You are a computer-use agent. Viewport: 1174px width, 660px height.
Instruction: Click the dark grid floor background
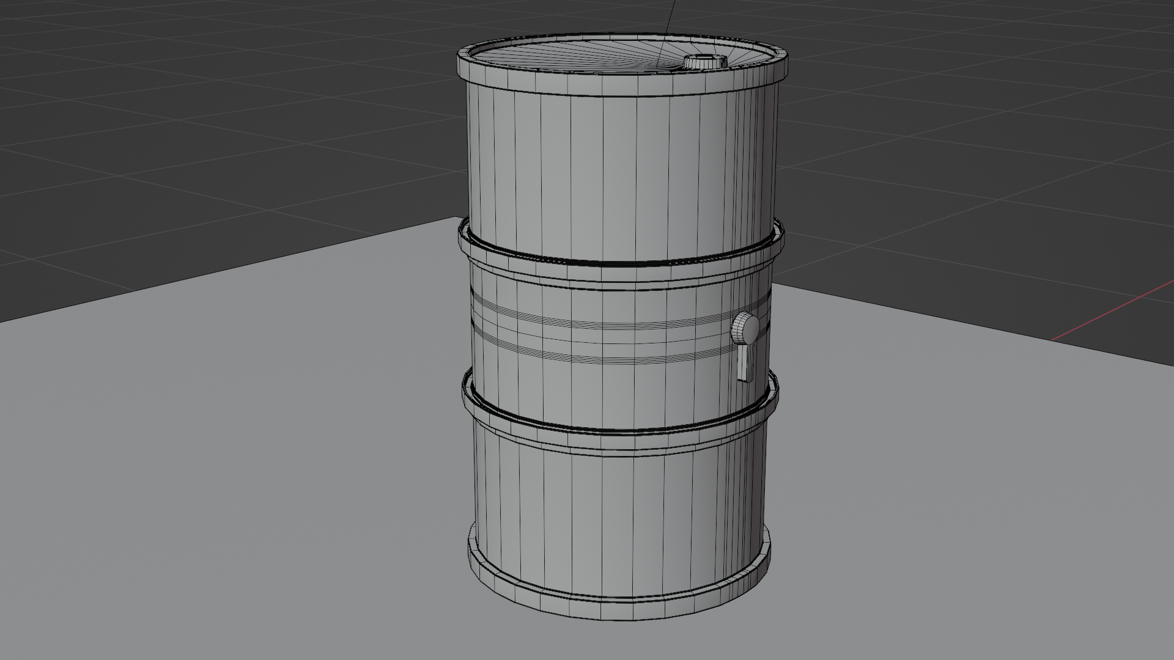pos(183,122)
